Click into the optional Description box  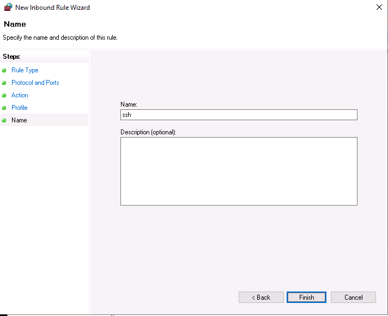[x=239, y=171]
